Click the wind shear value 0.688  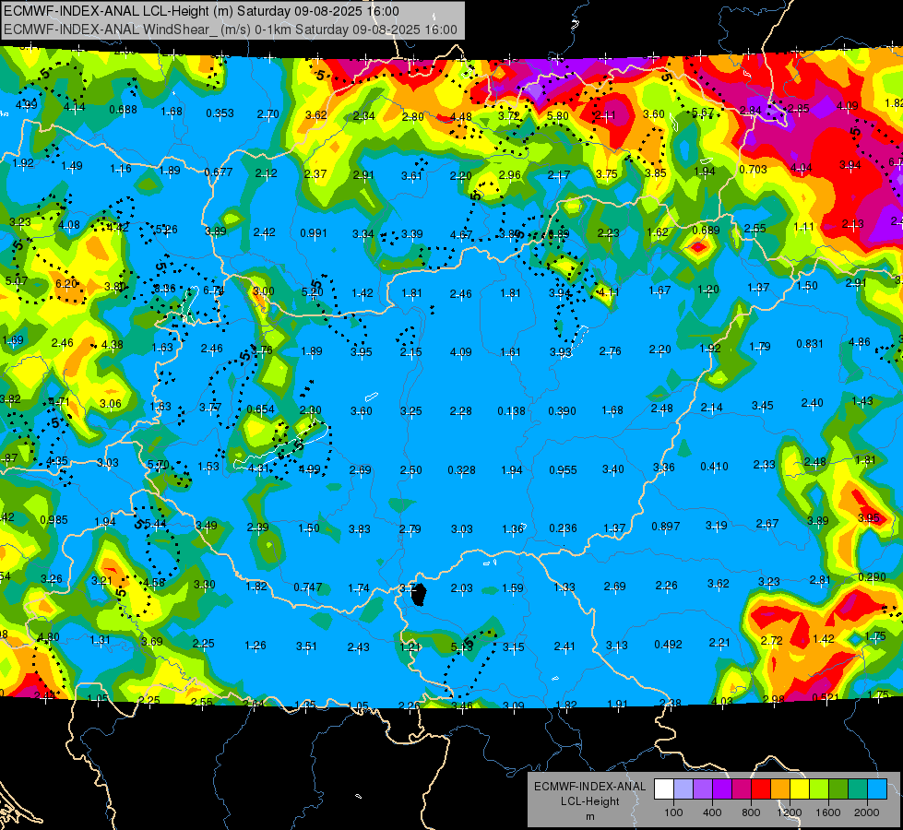pos(124,110)
